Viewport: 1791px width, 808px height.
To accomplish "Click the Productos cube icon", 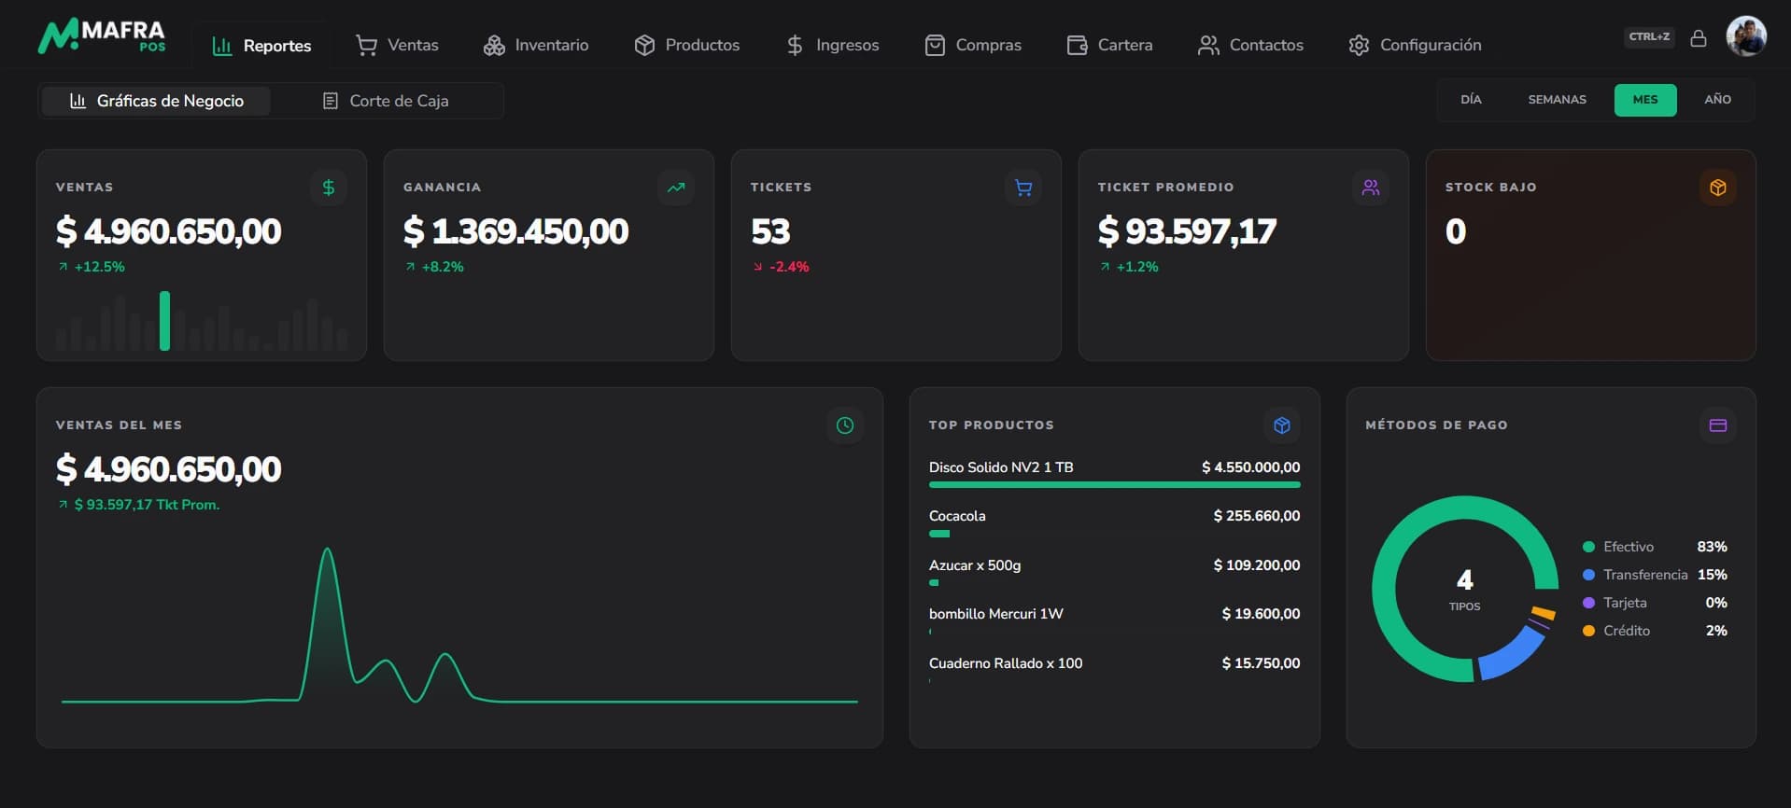I will (644, 45).
